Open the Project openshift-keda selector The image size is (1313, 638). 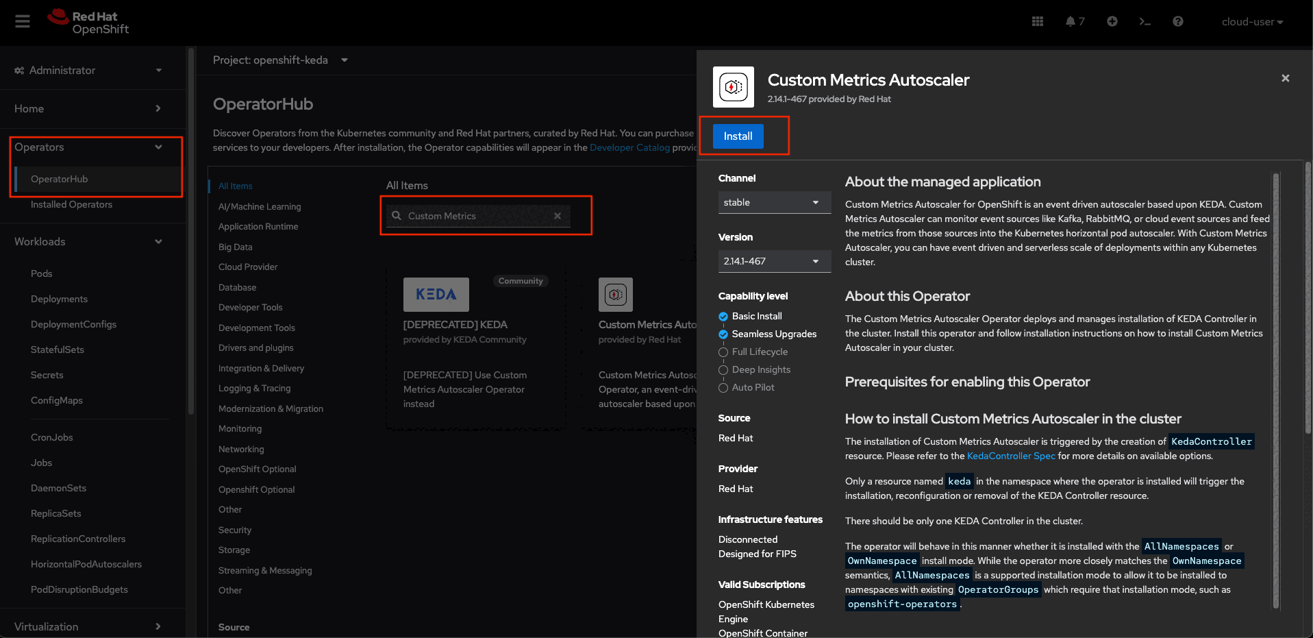[280, 60]
